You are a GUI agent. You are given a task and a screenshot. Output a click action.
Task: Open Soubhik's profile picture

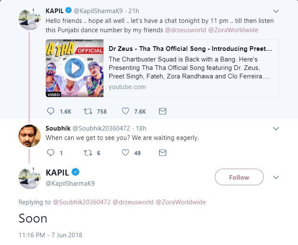pos(29,136)
